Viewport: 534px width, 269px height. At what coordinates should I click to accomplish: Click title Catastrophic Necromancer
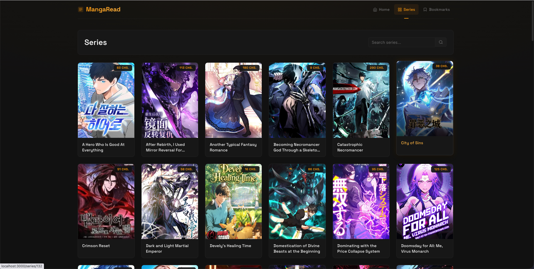[350, 147]
